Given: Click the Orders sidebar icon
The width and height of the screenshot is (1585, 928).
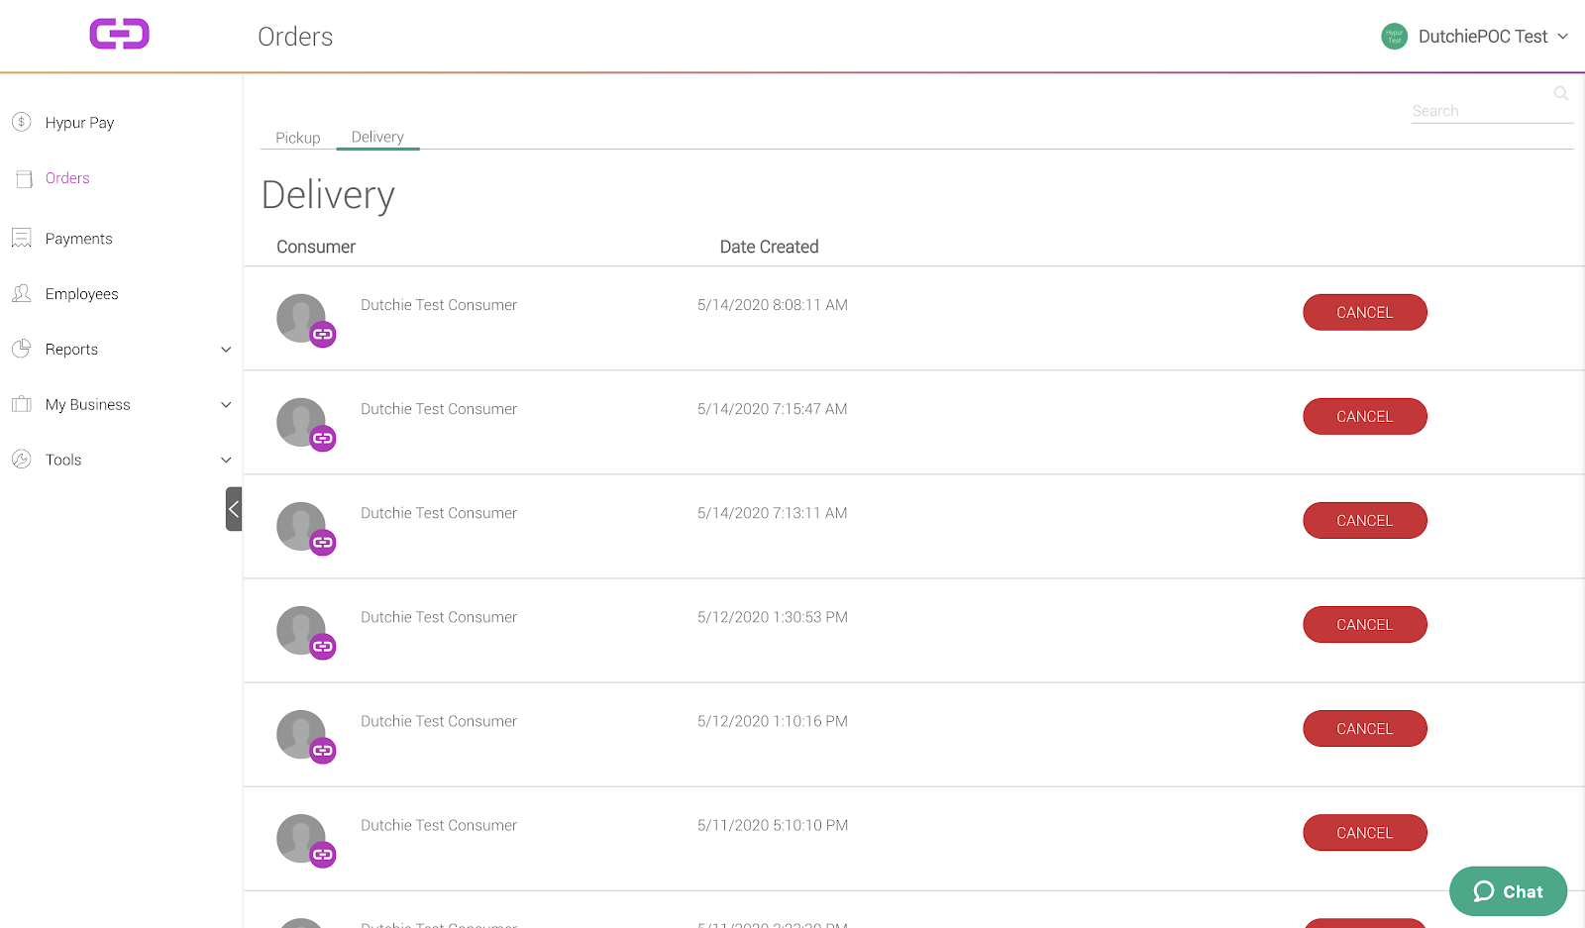Looking at the screenshot, I should pos(24,179).
